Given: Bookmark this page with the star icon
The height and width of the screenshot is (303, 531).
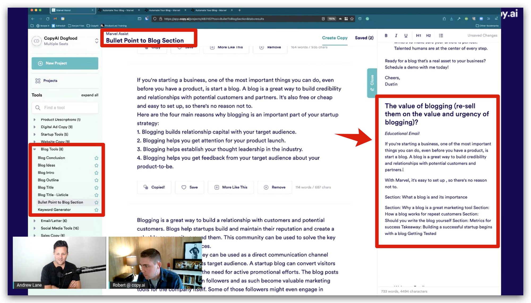Looking at the screenshot, I should pyautogui.click(x=352, y=19).
